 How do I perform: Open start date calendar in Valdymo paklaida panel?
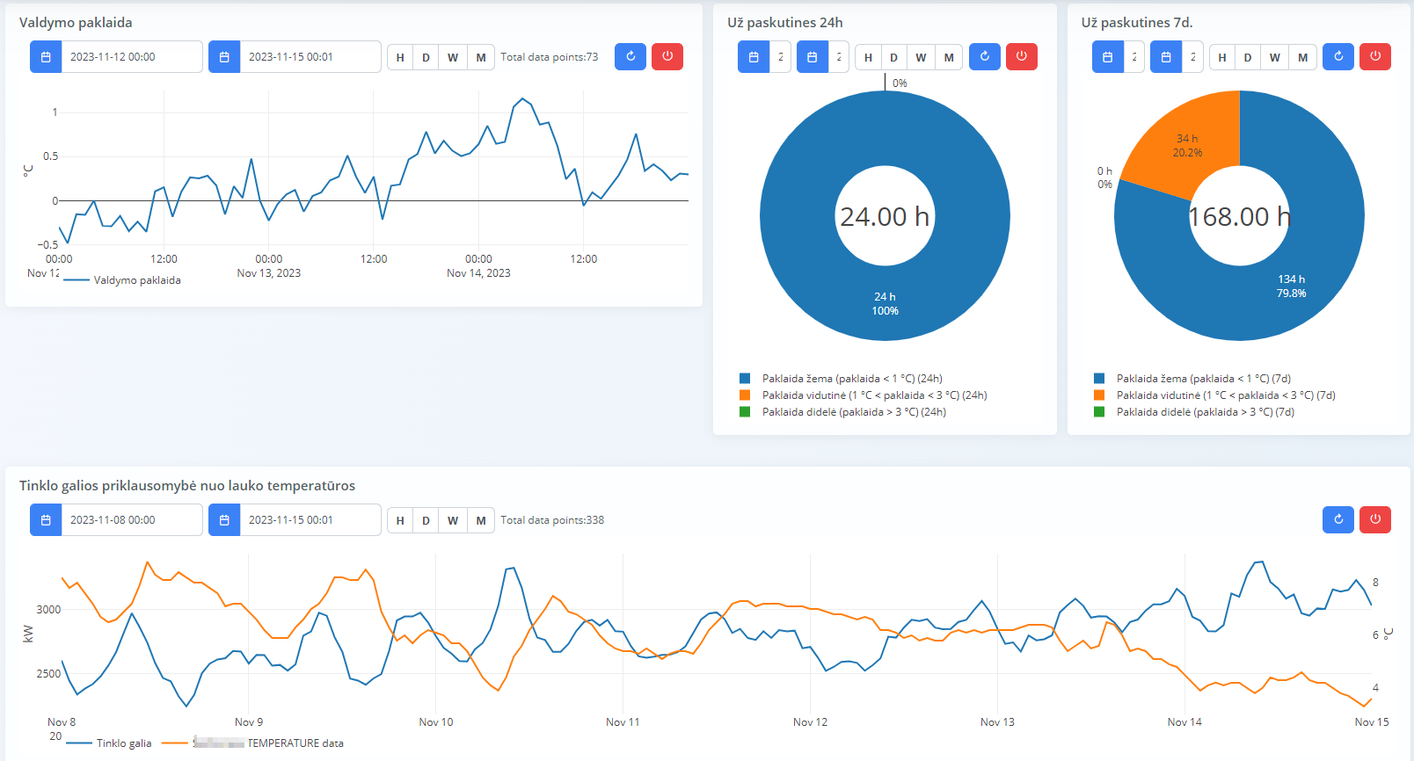[46, 57]
